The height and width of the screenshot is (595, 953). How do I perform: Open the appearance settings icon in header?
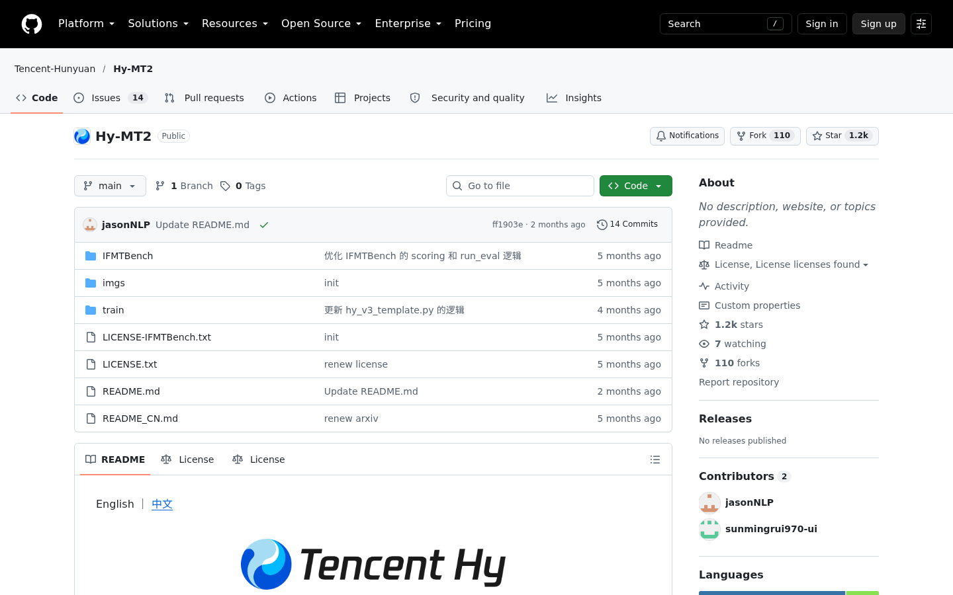[x=921, y=24]
